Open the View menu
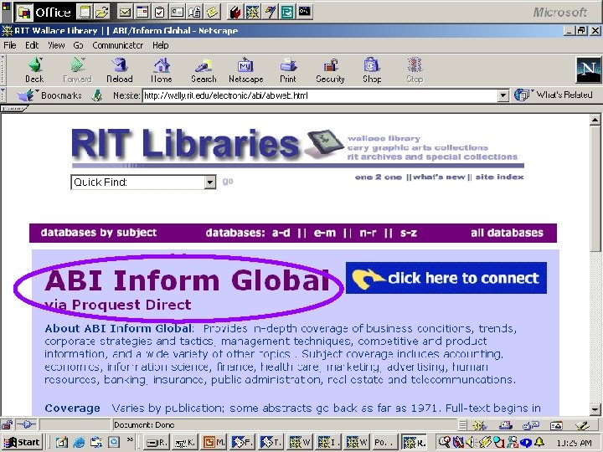 [x=56, y=45]
